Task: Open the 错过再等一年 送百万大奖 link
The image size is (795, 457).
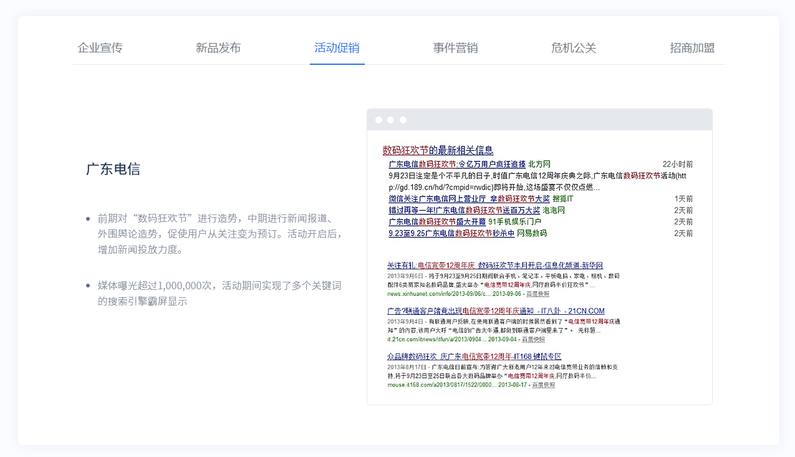Action: 464,211
